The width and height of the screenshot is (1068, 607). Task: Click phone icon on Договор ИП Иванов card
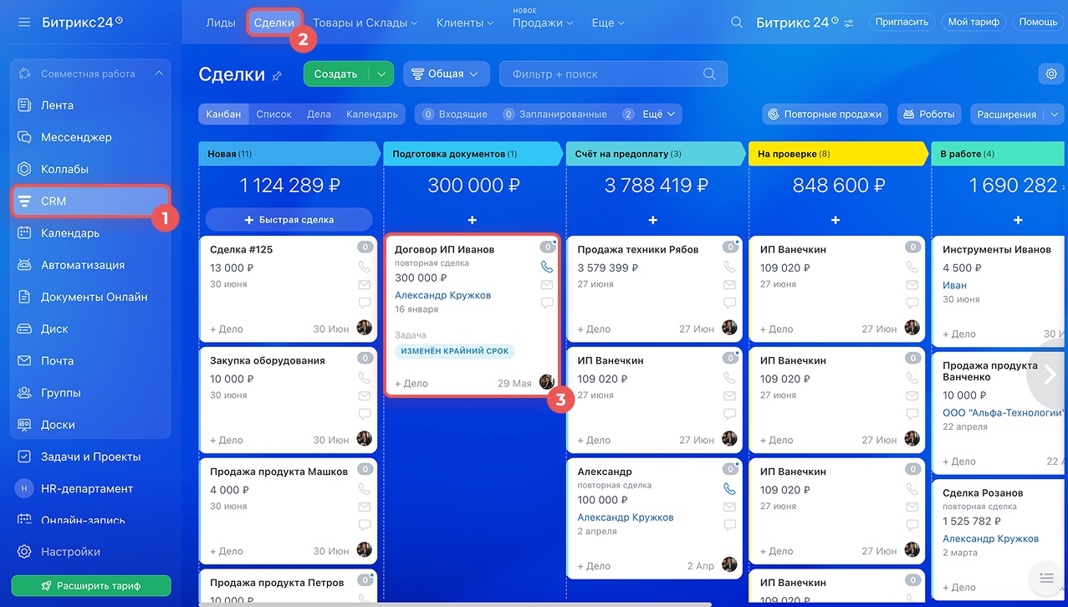(547, 268)
